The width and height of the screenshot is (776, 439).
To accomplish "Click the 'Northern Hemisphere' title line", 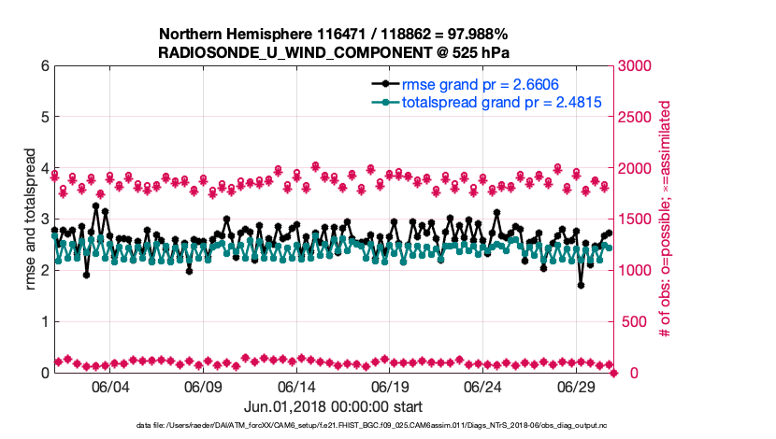I will click(334, 33).
